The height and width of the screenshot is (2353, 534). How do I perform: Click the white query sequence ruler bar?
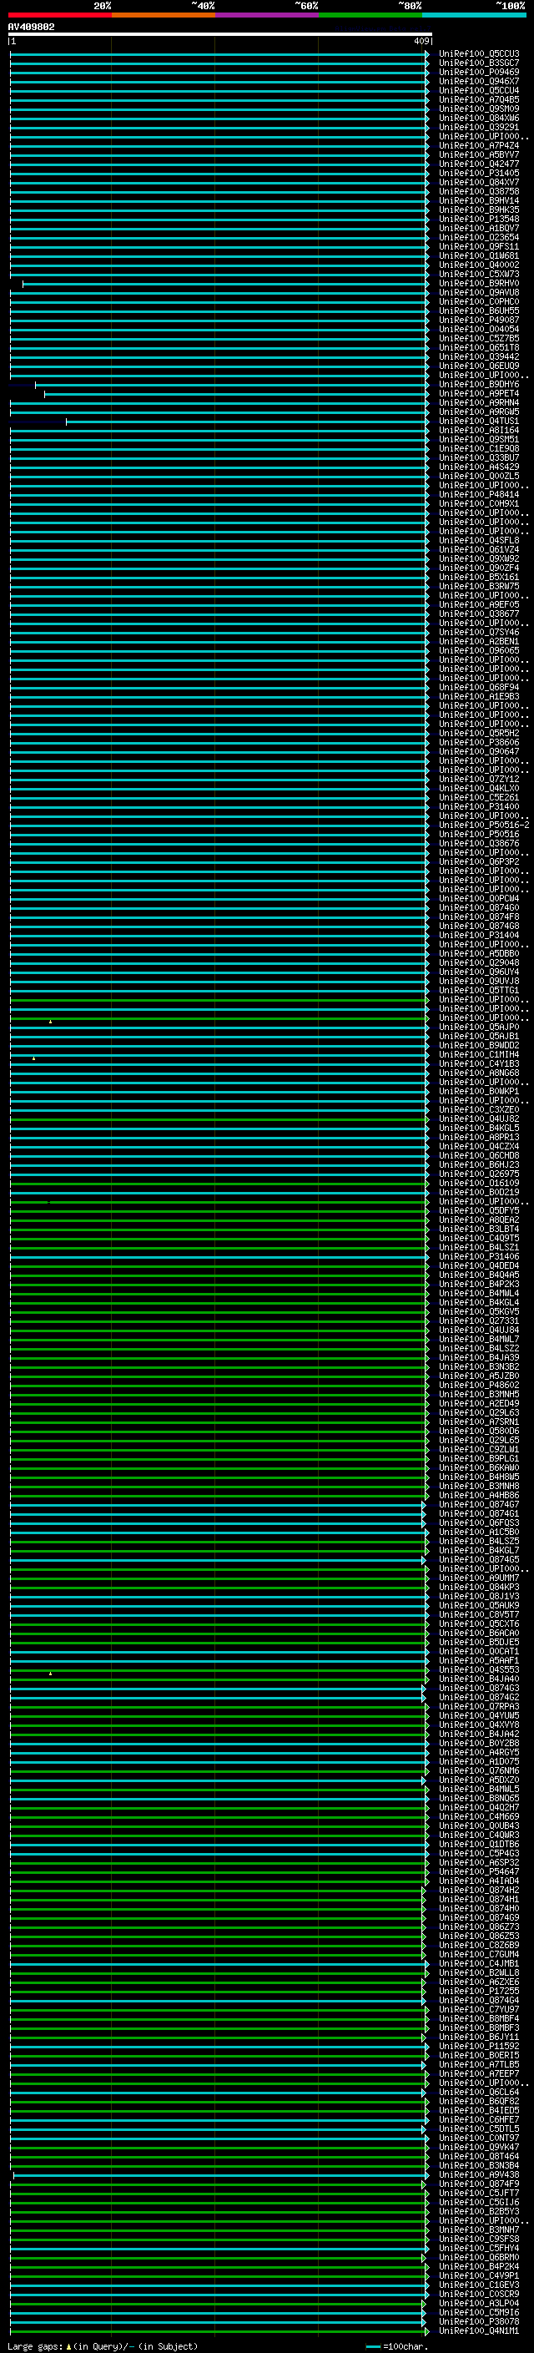219,33
